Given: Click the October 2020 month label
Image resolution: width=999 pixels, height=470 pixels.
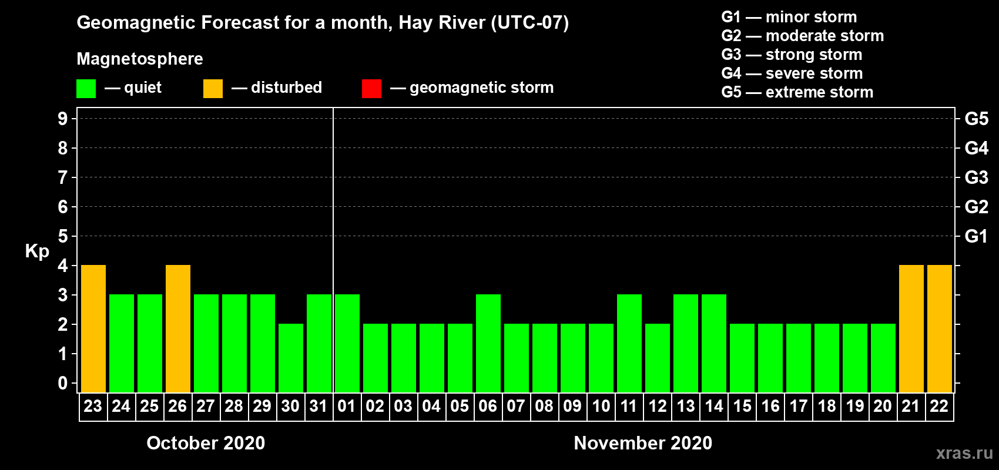Looking at the screenshot, I should click(x=206, y=443).
